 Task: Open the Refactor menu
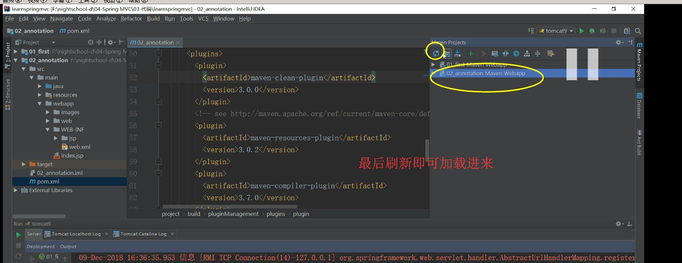(131, 19)
